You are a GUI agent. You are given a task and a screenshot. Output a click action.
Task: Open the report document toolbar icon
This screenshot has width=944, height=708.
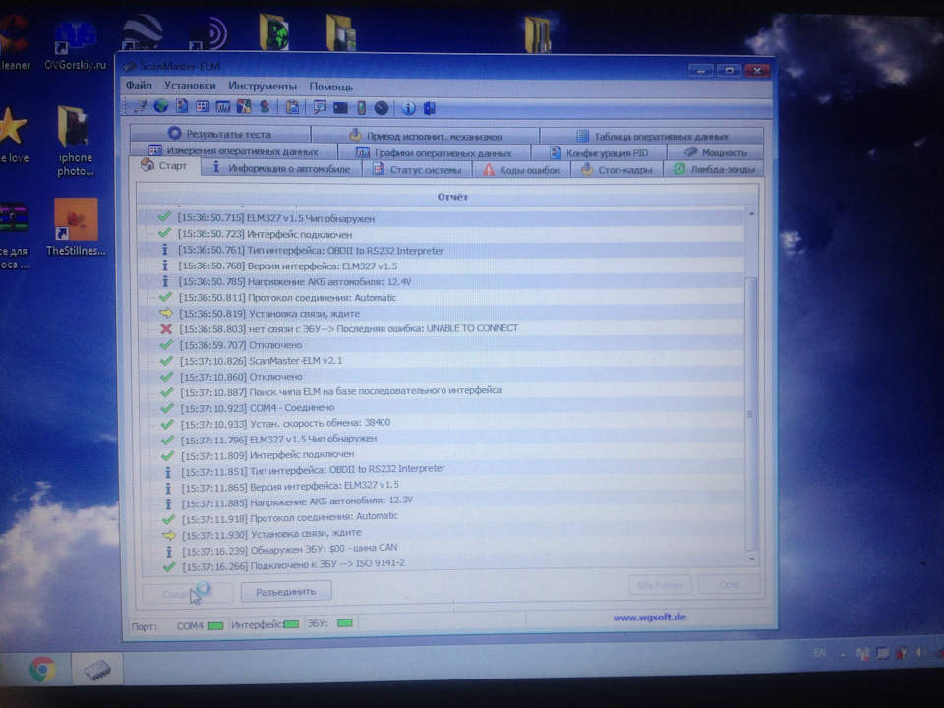(182, 106)
